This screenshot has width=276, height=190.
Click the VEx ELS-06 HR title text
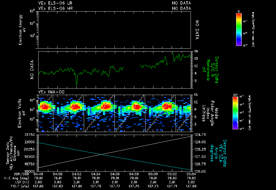(x=56, y=8)
